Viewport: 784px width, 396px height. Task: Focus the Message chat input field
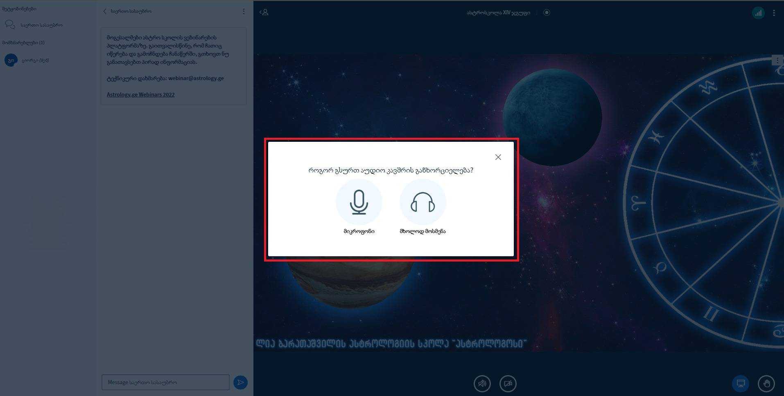(x=165, y=382)
